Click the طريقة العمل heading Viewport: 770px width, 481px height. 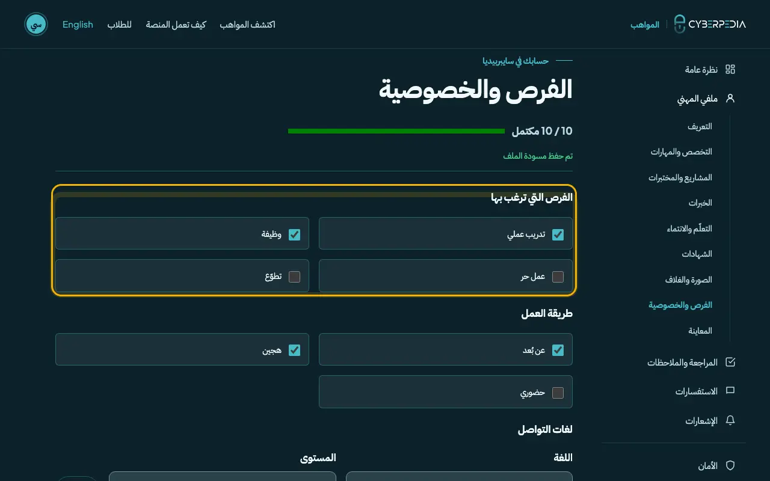click(547, 313)
